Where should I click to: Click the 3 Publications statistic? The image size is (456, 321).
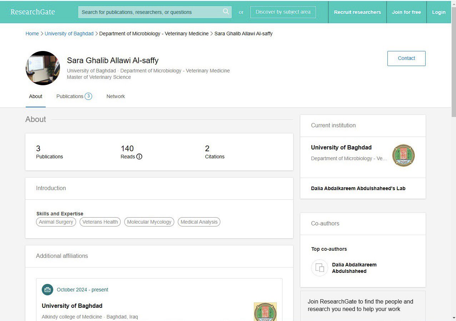[x=49, y=152]
